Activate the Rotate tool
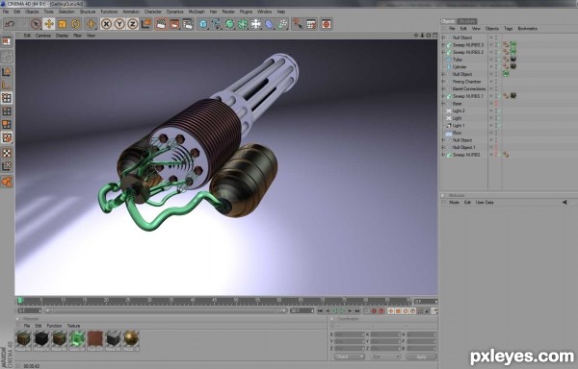Image resolution: width=578 pixels, height=369 pixels. pyautogui.click(x=75, y=24)
